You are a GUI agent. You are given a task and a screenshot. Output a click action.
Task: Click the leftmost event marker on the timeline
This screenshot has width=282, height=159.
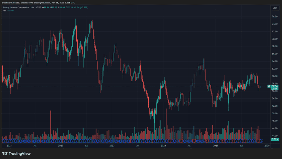[x=4, y=141]
